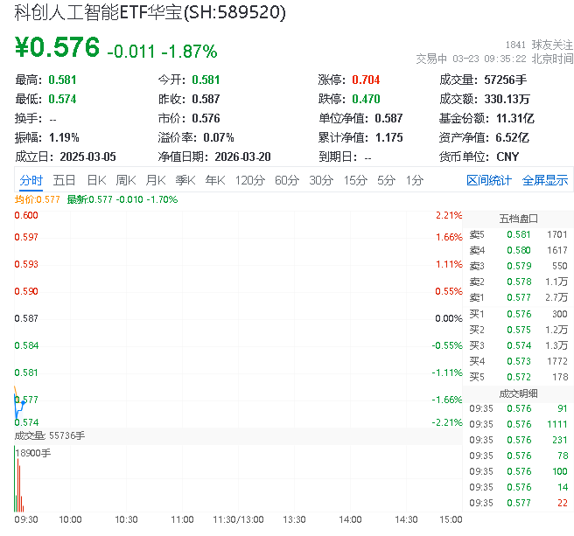
Task: Select the 五日 chart tab
Action: click(x=64, y=181)
